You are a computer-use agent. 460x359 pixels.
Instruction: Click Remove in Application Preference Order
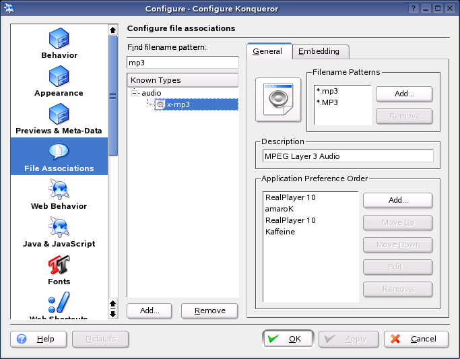398,290
